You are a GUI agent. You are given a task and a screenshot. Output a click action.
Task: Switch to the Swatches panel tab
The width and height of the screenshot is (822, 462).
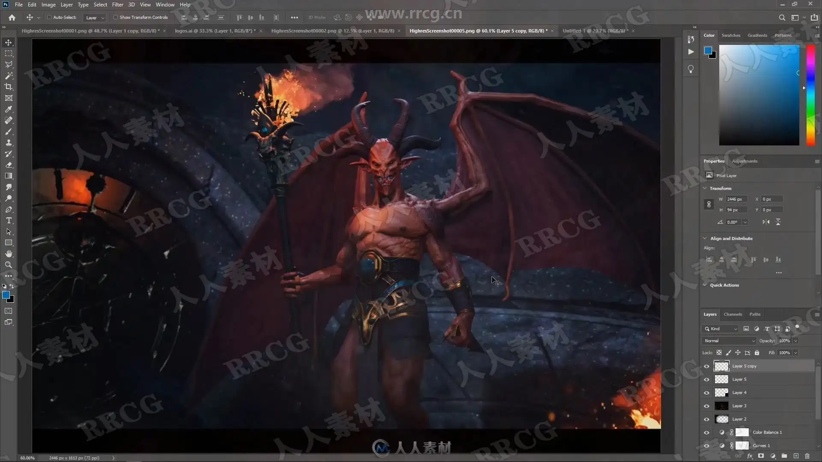coord(730,36)
